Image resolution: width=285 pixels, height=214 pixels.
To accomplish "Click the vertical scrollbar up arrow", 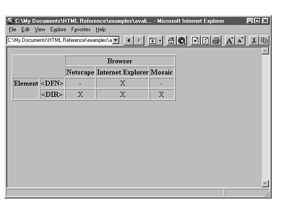I will coord(265,51).
